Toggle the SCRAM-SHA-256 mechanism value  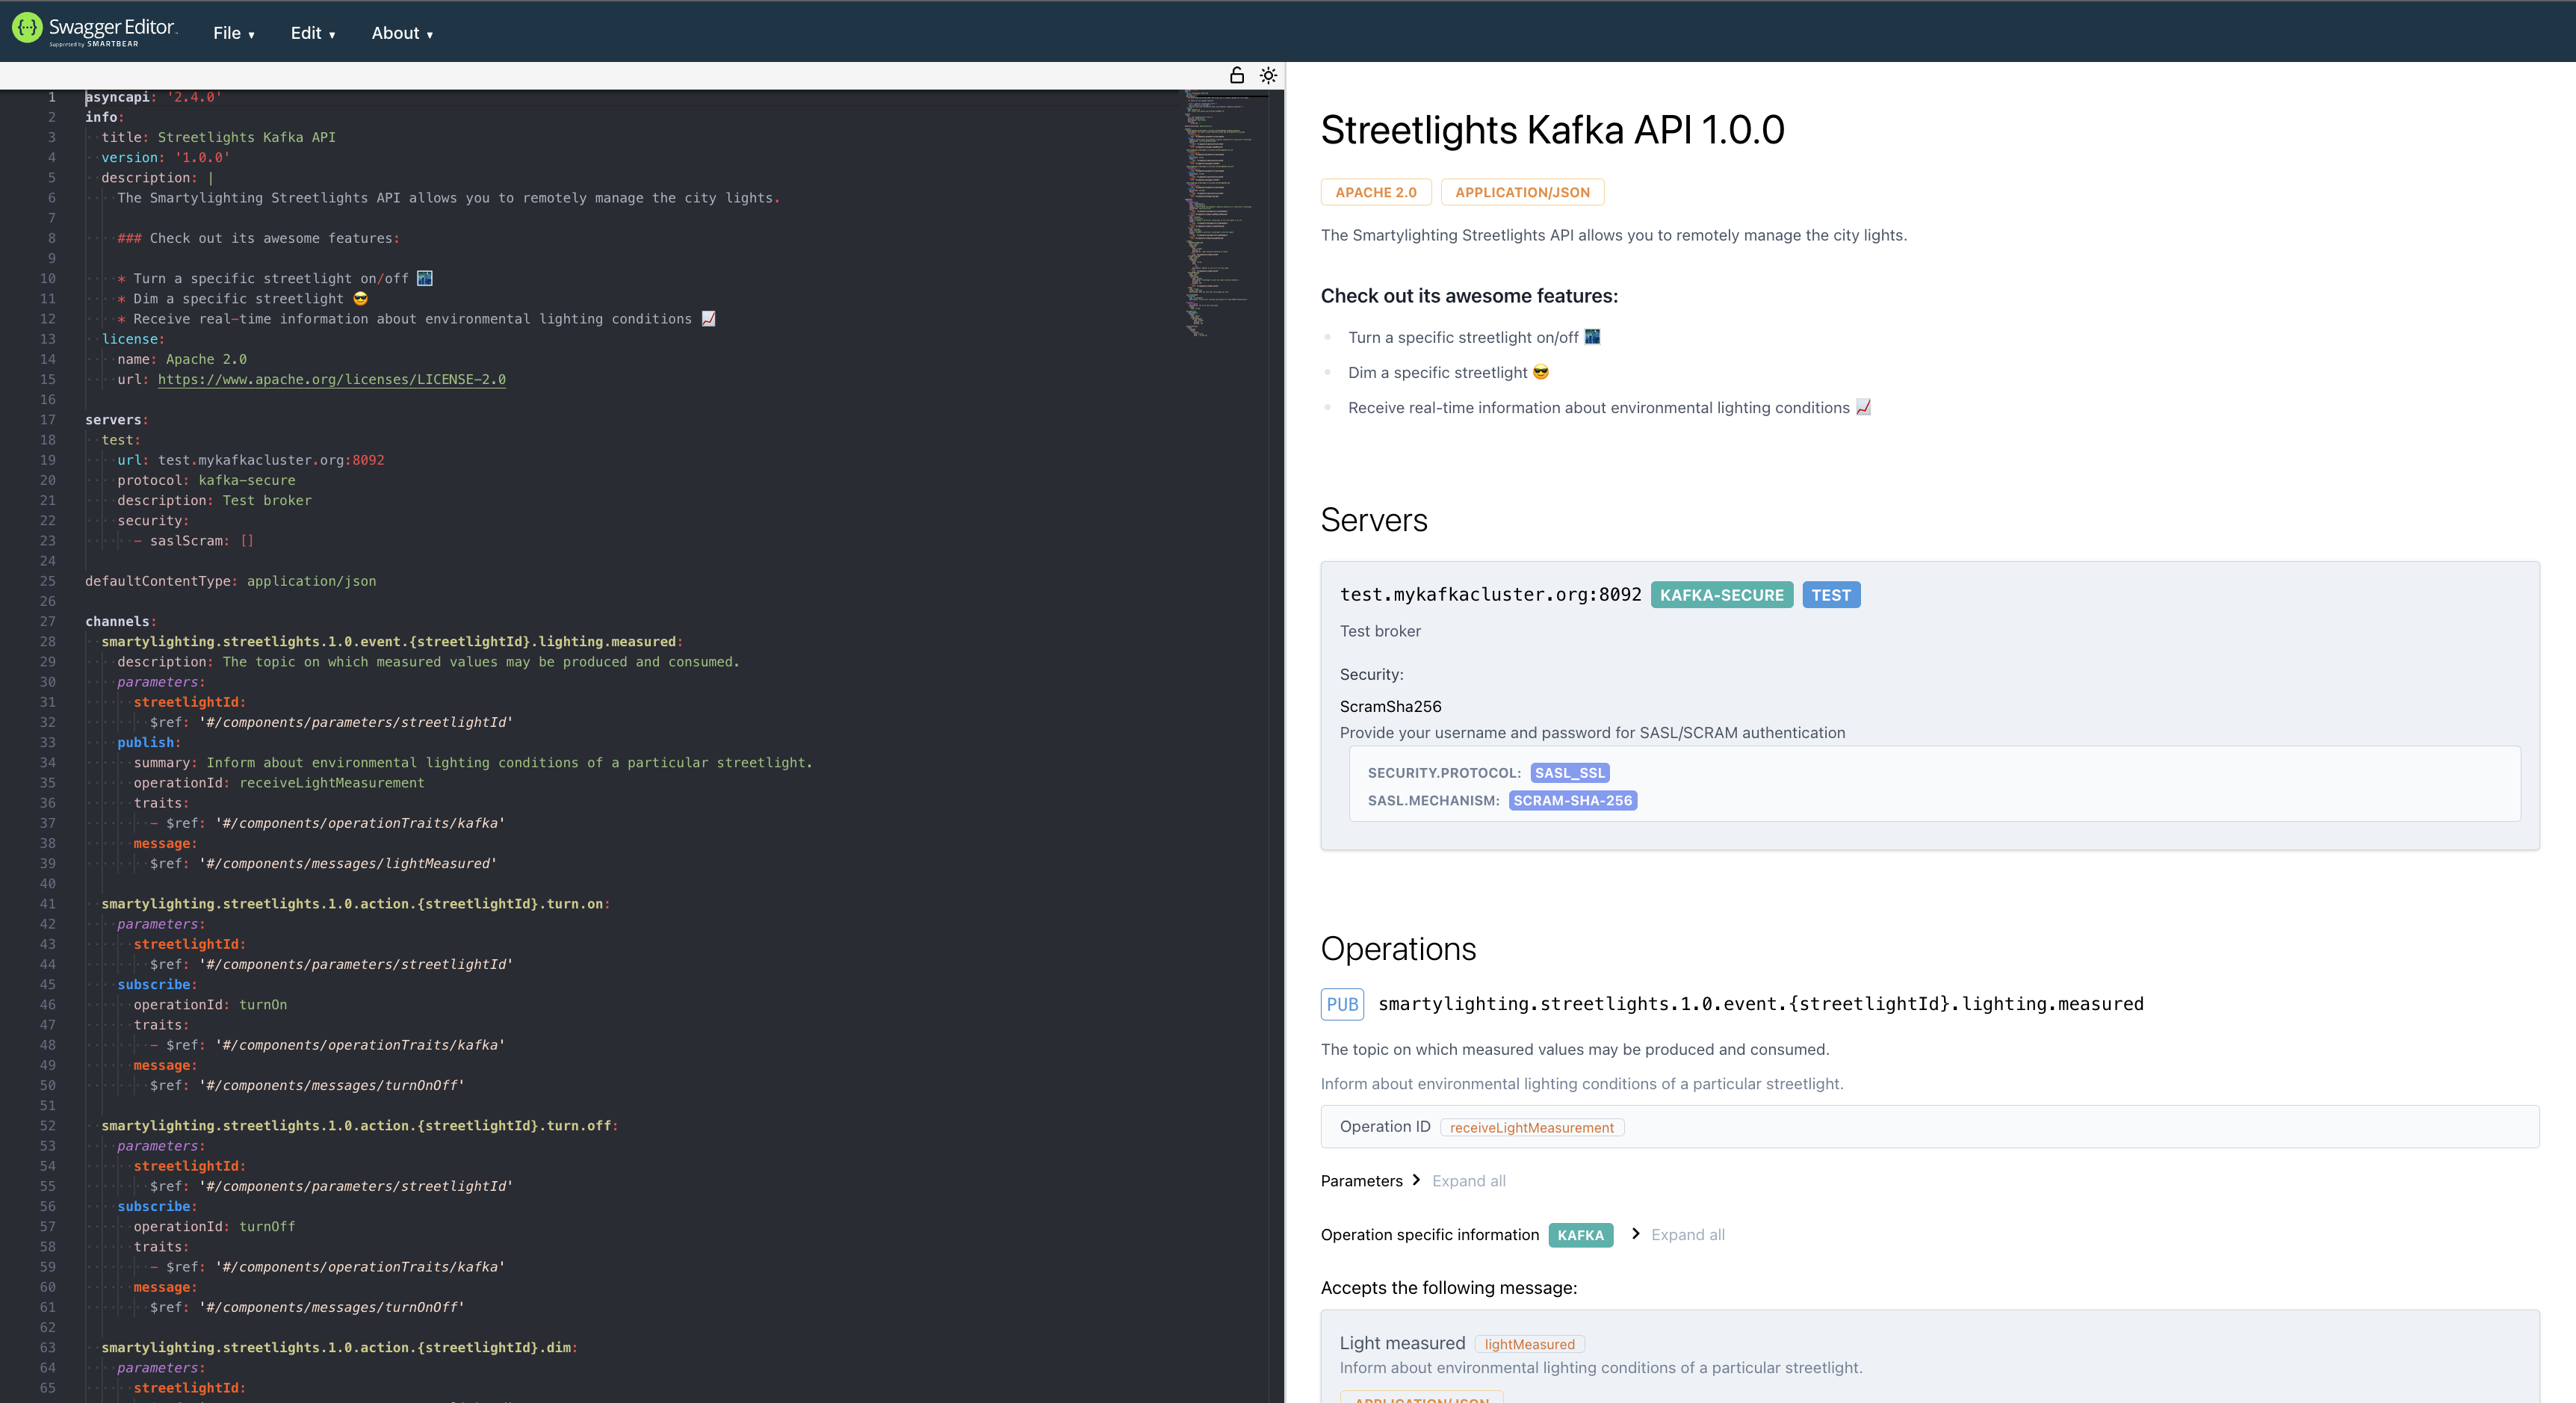tap(1573, 800)
